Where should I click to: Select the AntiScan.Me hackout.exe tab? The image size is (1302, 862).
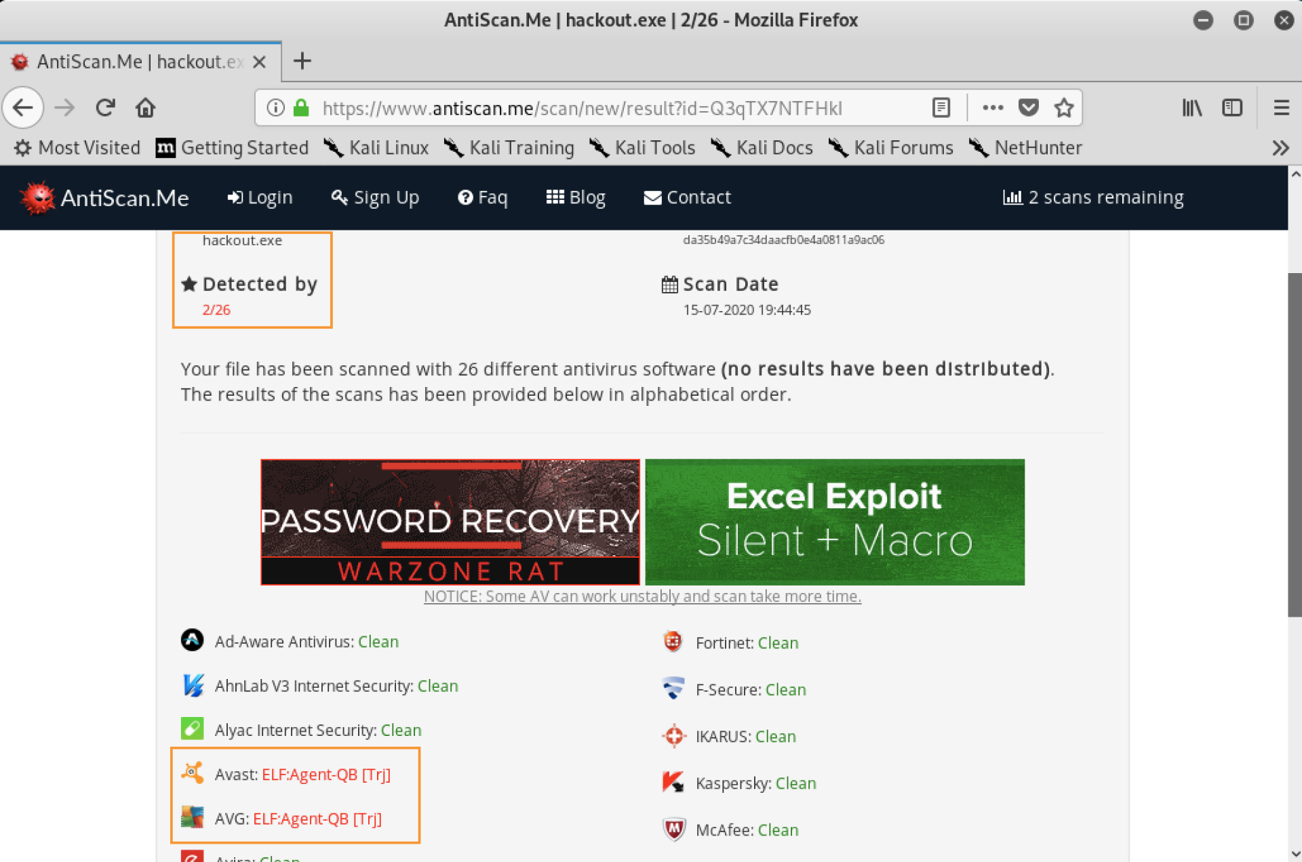pos(141,62)
